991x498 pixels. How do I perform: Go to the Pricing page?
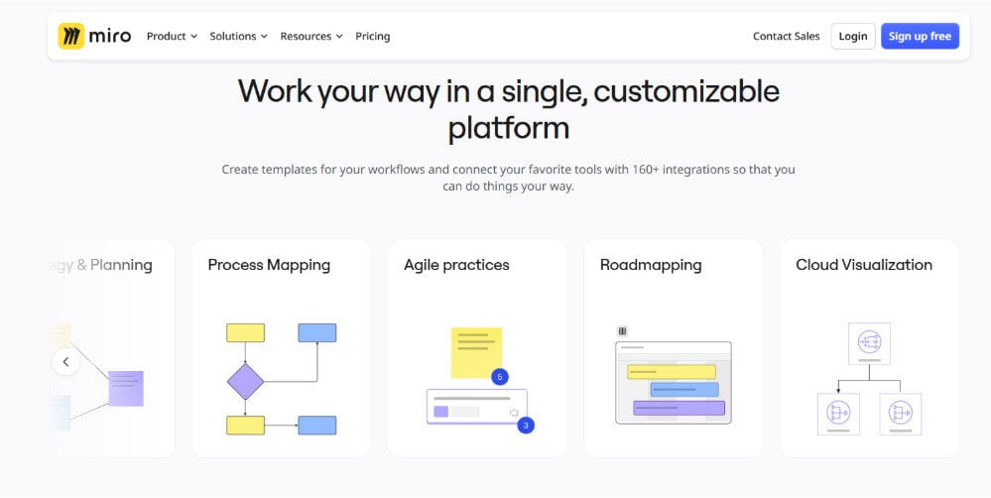(372, 37)
